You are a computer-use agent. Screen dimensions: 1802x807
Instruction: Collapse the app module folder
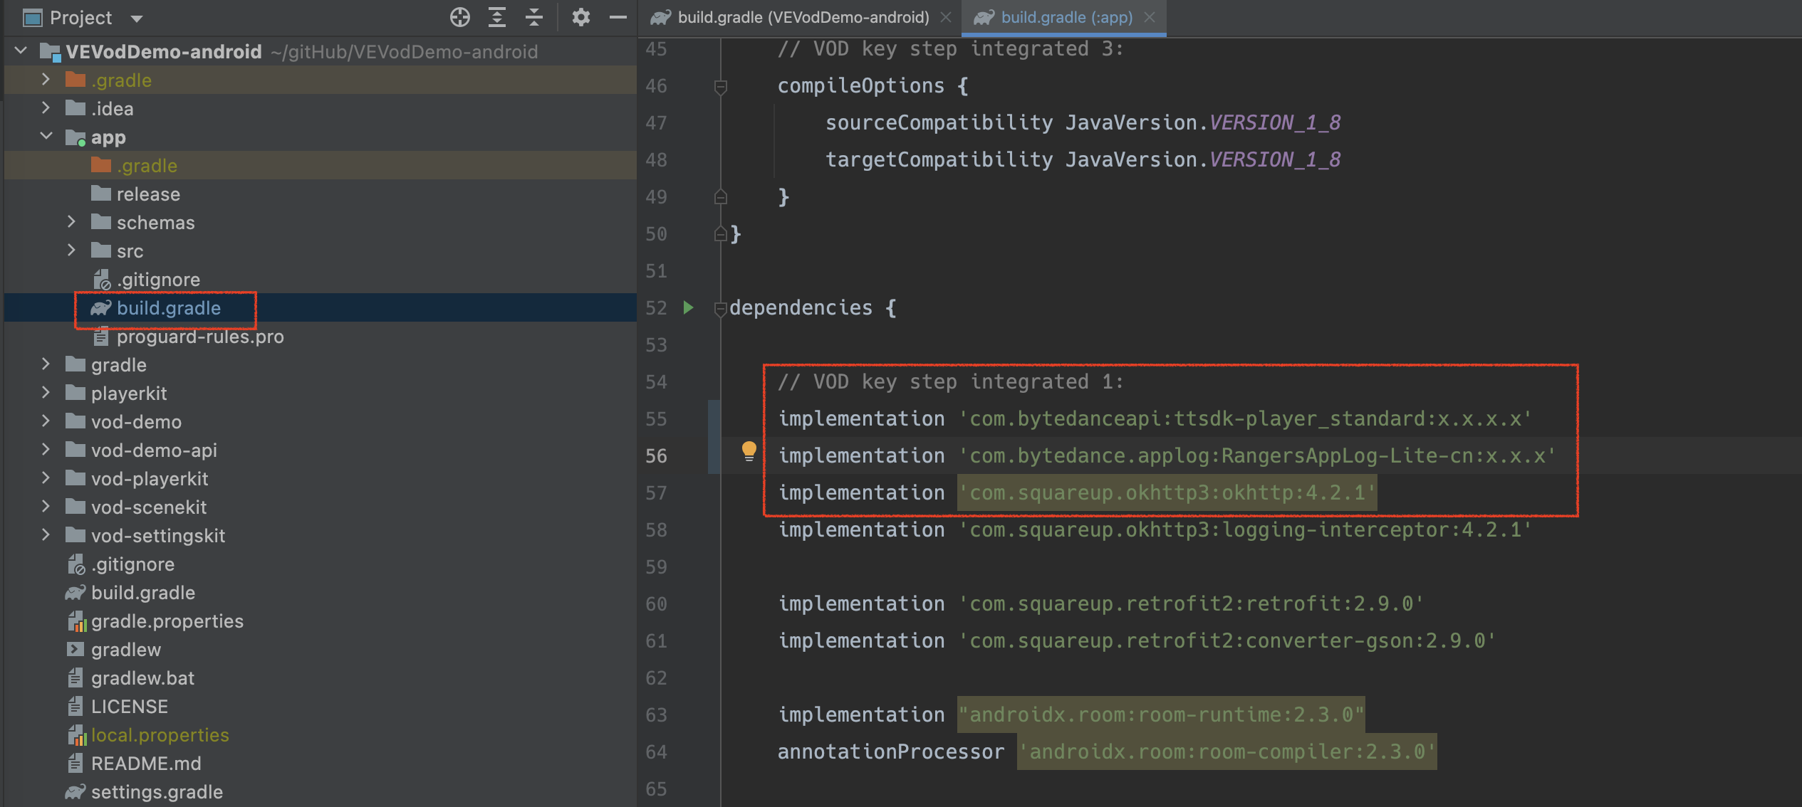46,136
